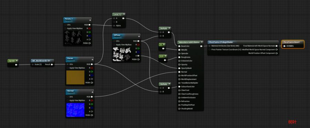Click input pin on PivotPainterBase1 output node
310x128 pixels.
point(284,46)
